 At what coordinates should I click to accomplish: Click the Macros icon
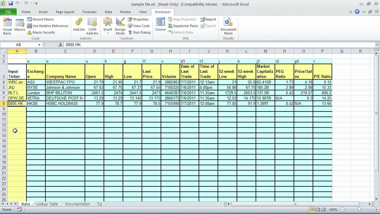pos(20,25)
